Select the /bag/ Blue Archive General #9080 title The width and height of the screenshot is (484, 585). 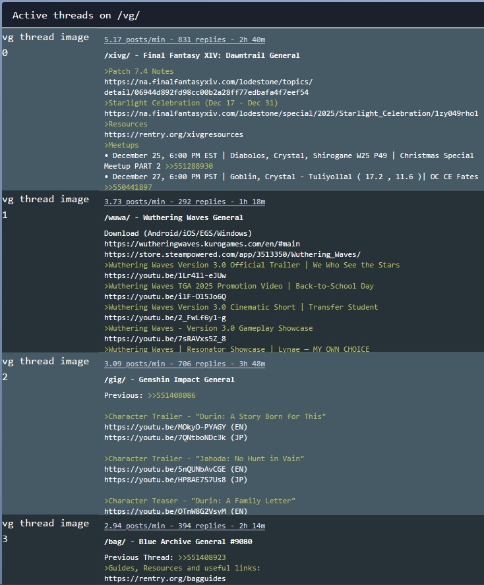[x=178, y=542]
